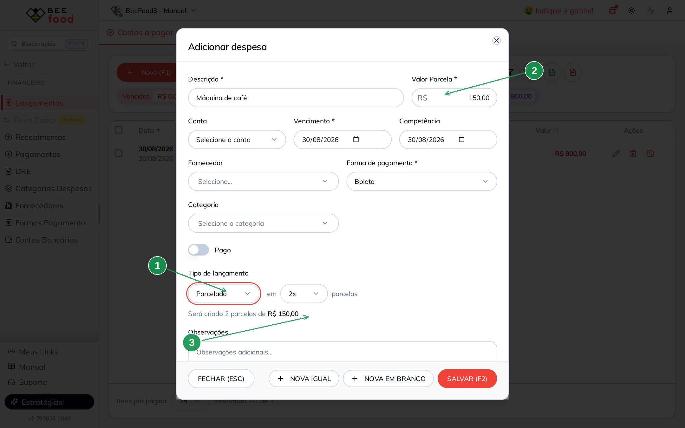The width and height of the screenshot is (685, 428).
Task: Click the Novo (F1) button
Action: (147, 72)
